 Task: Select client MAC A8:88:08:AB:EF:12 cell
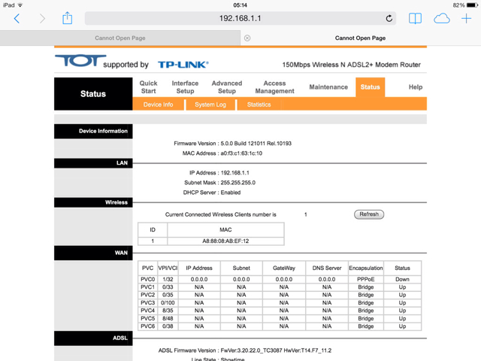225,241
